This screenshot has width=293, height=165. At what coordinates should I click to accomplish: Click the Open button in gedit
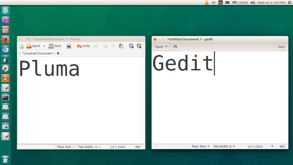tap(161, 47)
